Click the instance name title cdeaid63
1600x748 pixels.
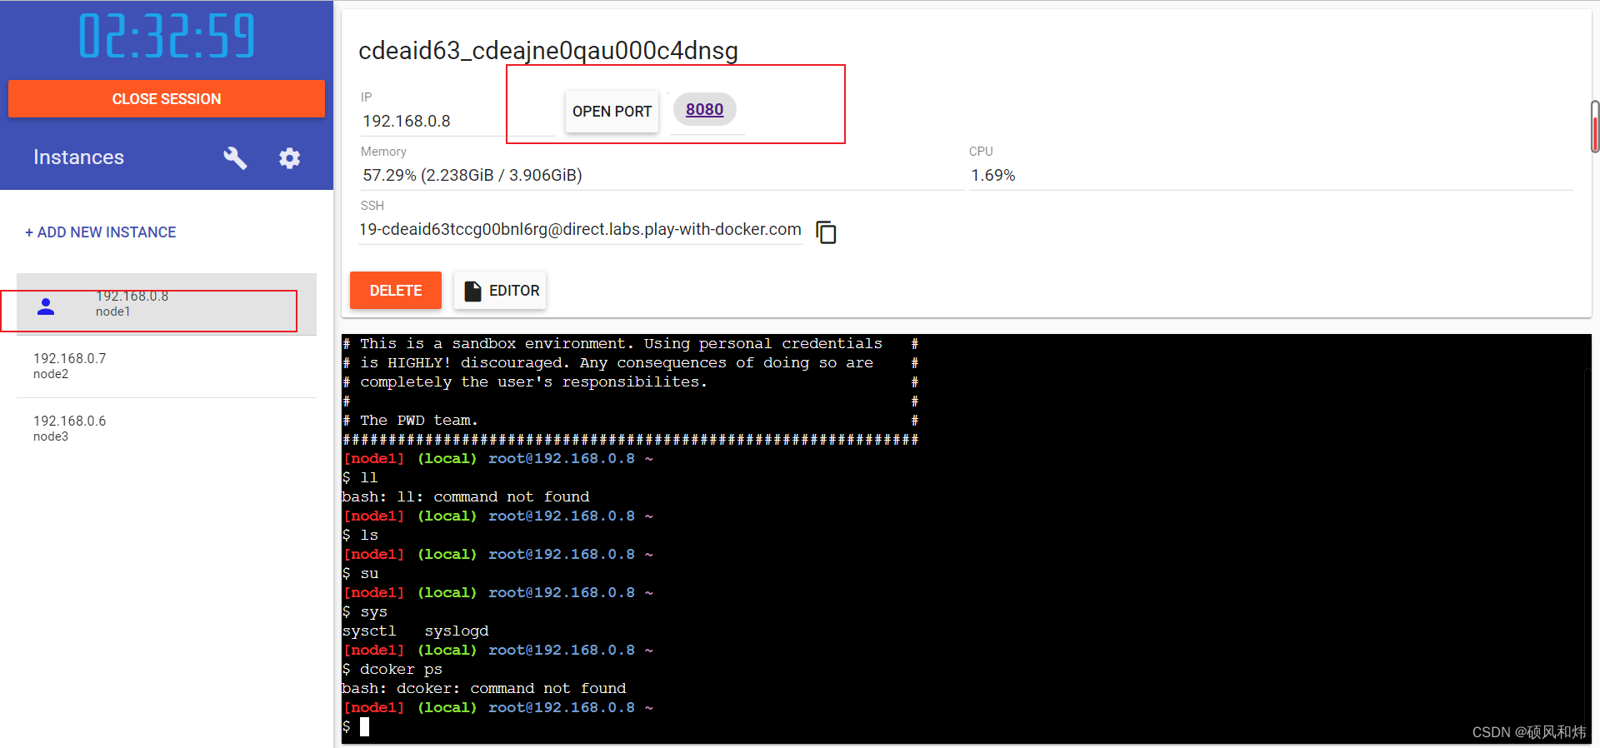coord(548,51)
